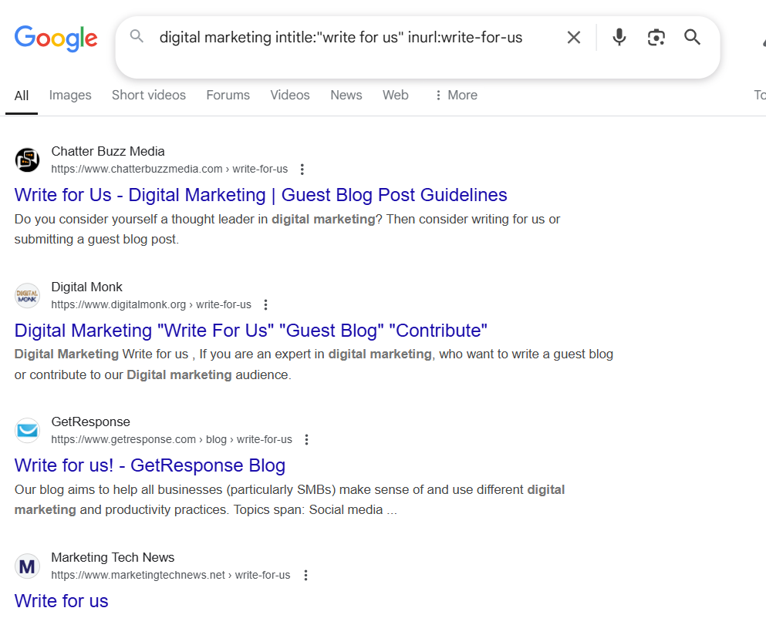The height and width of the screenshot is (618, 766).
Task: Click the GetResponse envelope favicon
Action: 27,430
